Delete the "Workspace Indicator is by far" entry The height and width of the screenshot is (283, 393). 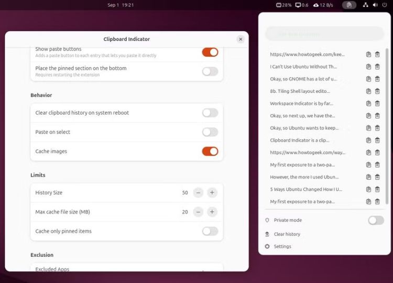click(377, 103)
